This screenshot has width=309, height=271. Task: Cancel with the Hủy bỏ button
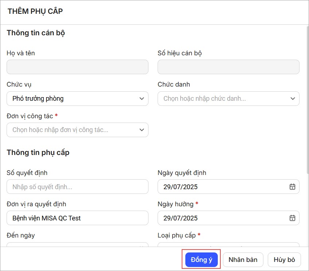pos(284,260)
